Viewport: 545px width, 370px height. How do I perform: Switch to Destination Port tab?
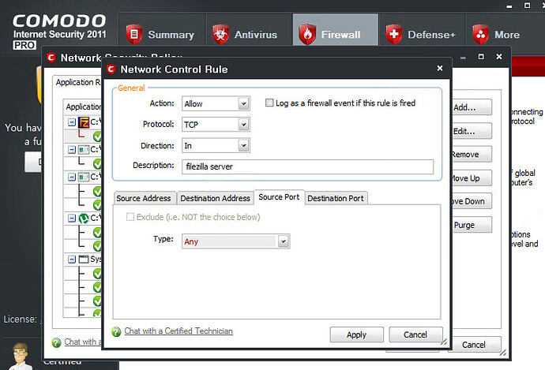click(x=336, y=198)
